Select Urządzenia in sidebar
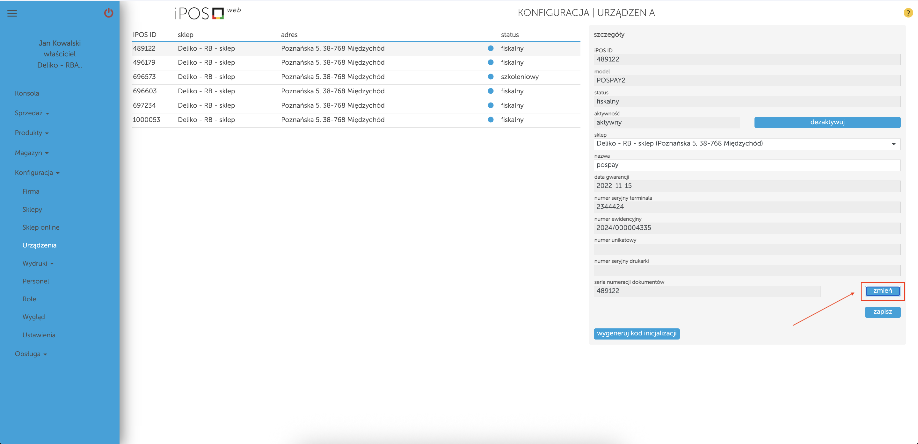Viewport: 918px width, 444px height. pyautogui.click(x=40, y=245)
